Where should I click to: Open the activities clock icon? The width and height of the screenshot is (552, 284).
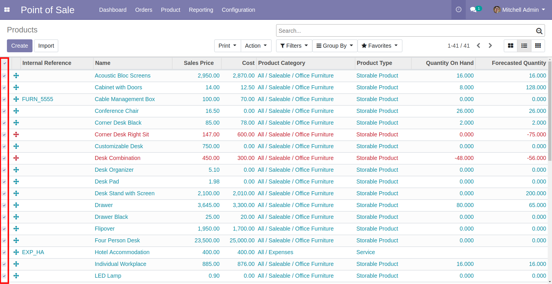(x=459, y=10)
